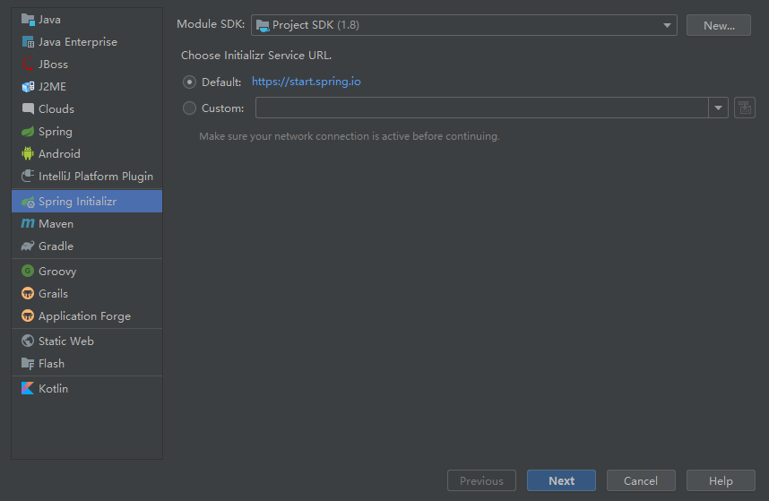Select the Default service URL radio button

189,82
